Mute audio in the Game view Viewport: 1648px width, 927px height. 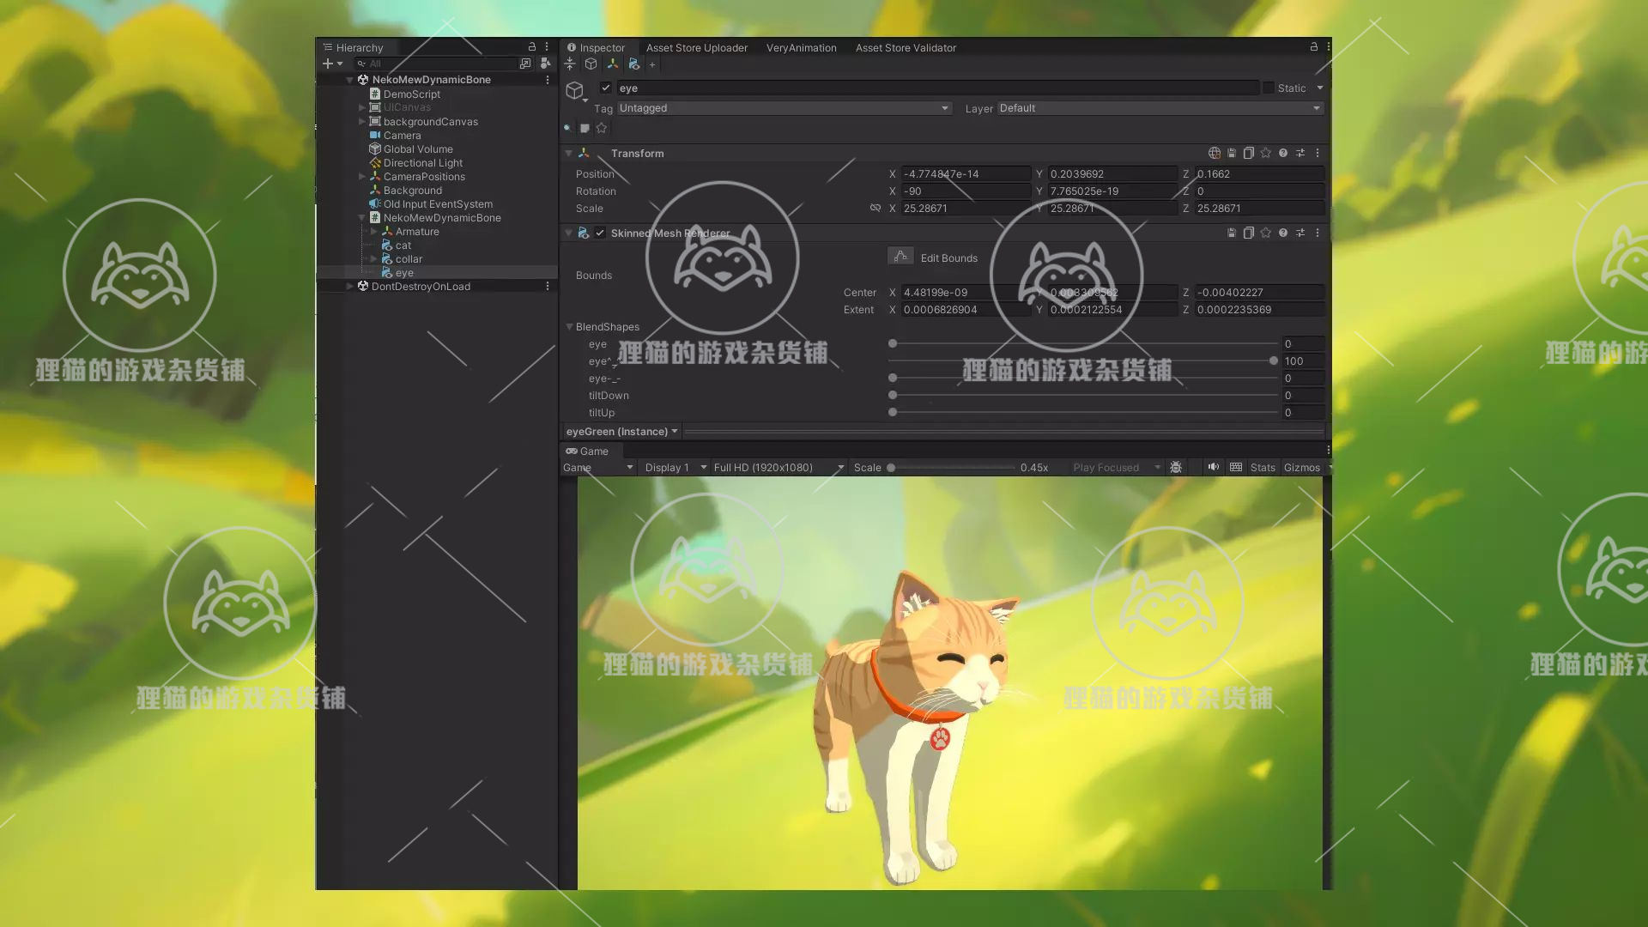(x=1213, y=467)
